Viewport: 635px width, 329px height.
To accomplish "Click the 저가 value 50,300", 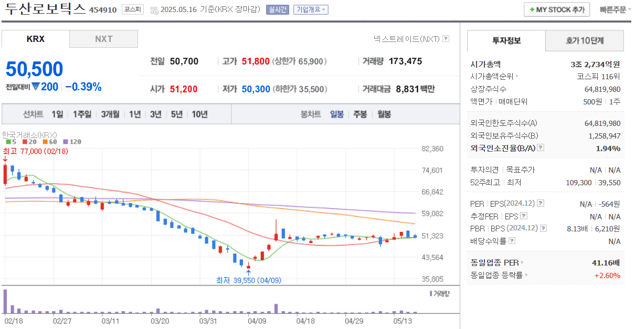I will tap(256, 89).
